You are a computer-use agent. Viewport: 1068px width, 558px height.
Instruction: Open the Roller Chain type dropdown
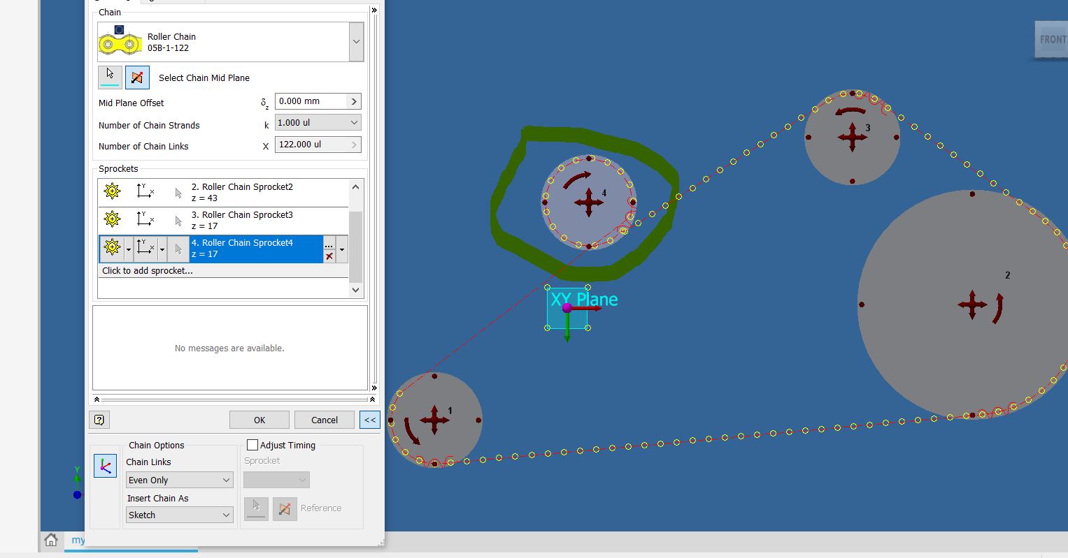click(x=355, y=41)
